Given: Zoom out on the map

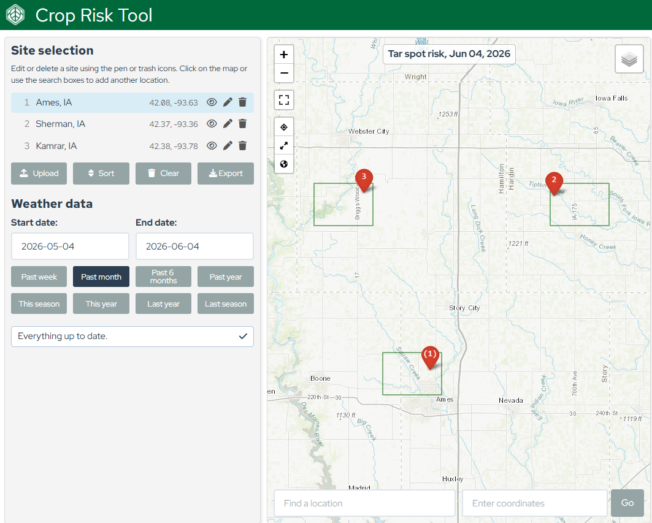Looking at the screenshot, I should tap(284, 73).
